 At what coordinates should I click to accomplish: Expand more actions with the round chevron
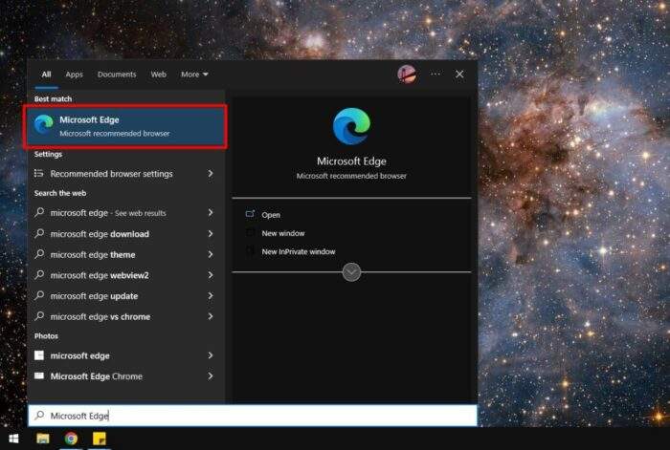[x=351, y=272]
